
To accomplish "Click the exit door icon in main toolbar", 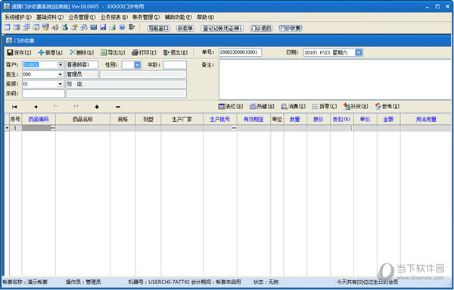I will [132, 27].
